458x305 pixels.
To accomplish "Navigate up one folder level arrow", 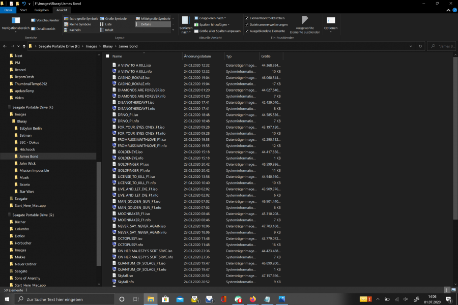I will point(24,46).
